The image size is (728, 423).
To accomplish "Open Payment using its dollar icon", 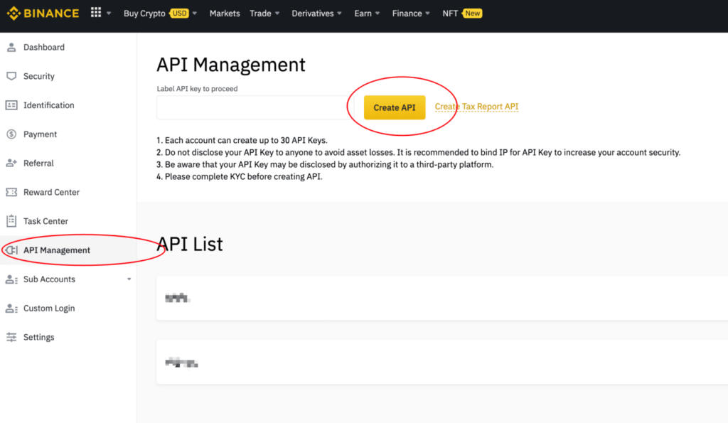I will (x=11, y=134).
